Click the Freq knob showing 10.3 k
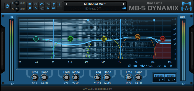Image resolution: width=194 pixels, height=91 pixels. 129,78
